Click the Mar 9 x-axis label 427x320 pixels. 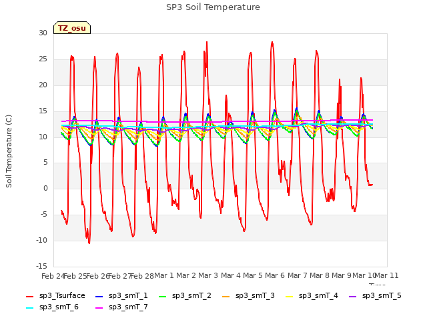(342, 275)
